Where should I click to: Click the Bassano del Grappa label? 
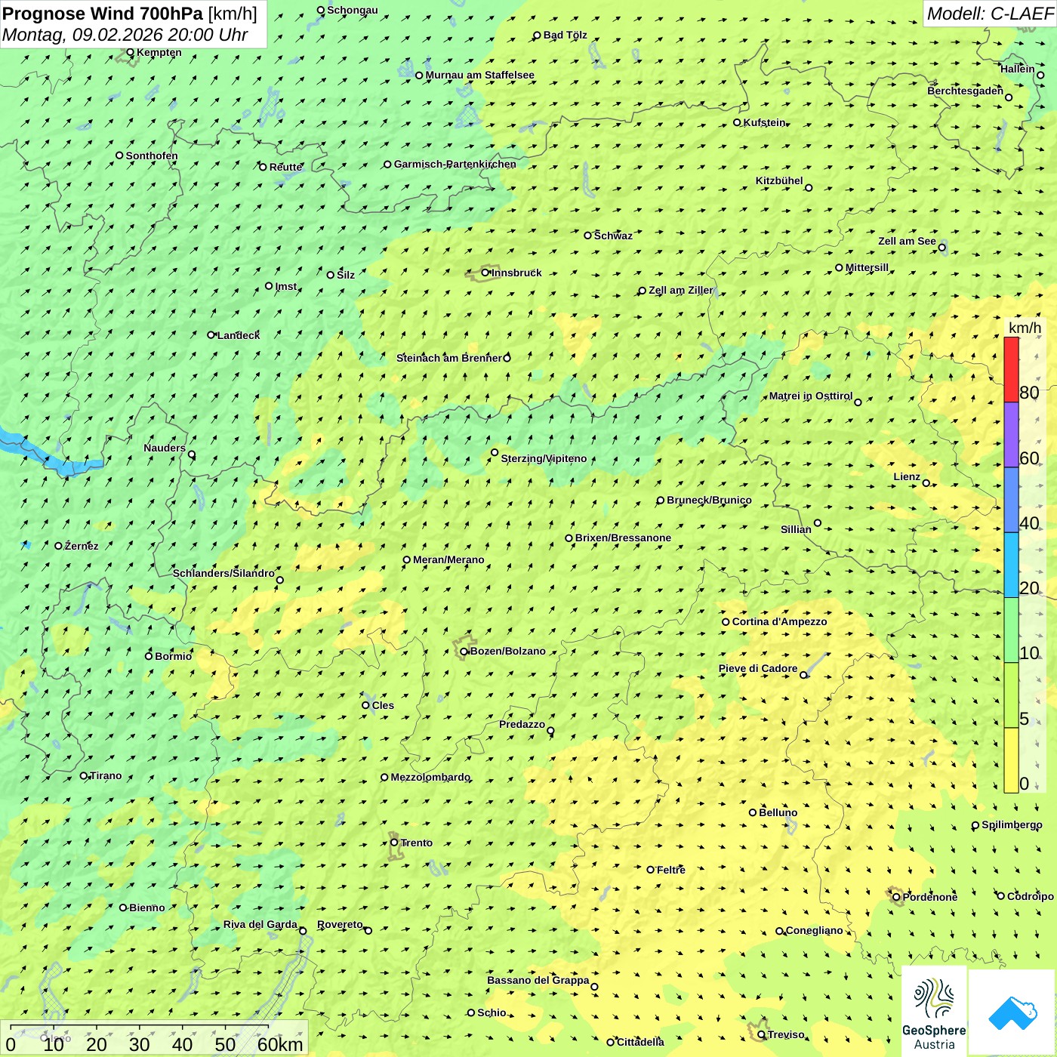click(x=538, y=980)
